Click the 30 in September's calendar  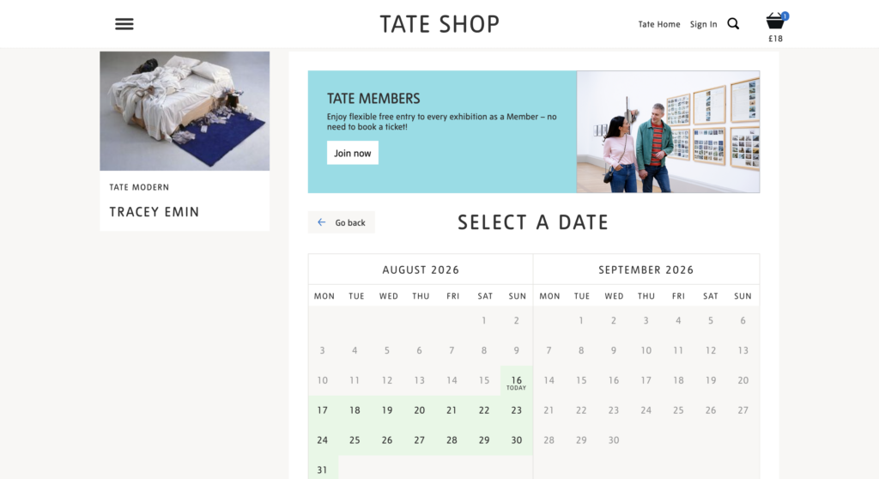614,440
